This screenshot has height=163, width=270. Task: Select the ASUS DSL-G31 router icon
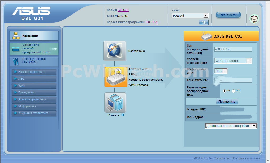116,77
